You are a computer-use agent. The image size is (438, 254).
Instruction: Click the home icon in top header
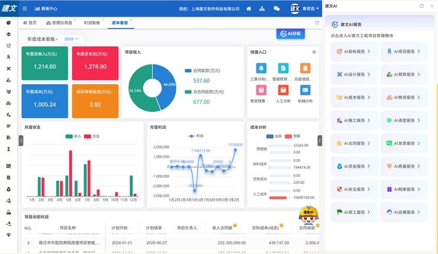pos(249,9)
